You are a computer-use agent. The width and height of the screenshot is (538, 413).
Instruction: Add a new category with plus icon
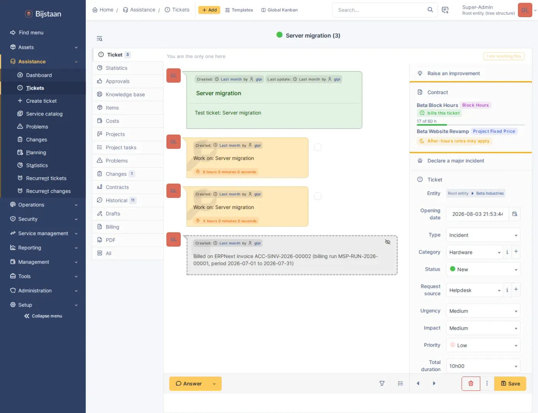(516, 252)
